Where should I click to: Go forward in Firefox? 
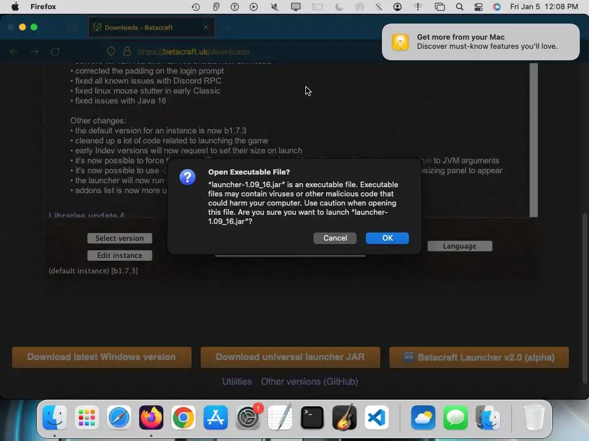click(35, 52)
